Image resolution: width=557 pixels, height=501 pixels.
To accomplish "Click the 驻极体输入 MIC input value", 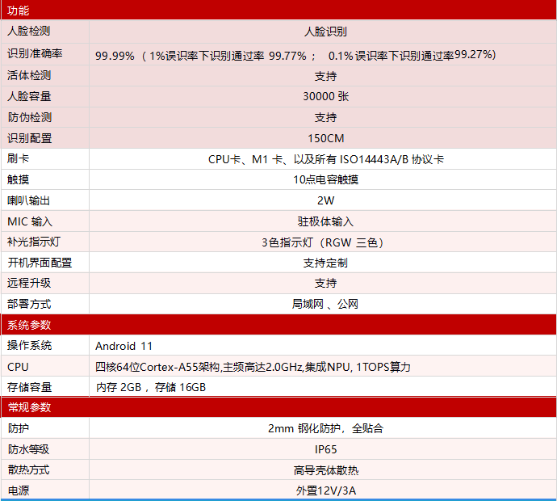I will pyautogui.click(x=325, y=221).
